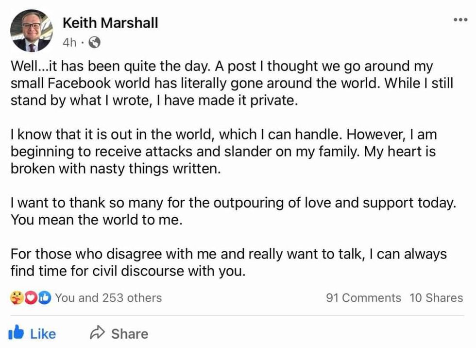476x348 pixels.
Task: Click the Share arrow icon
Action: [98, 333]
